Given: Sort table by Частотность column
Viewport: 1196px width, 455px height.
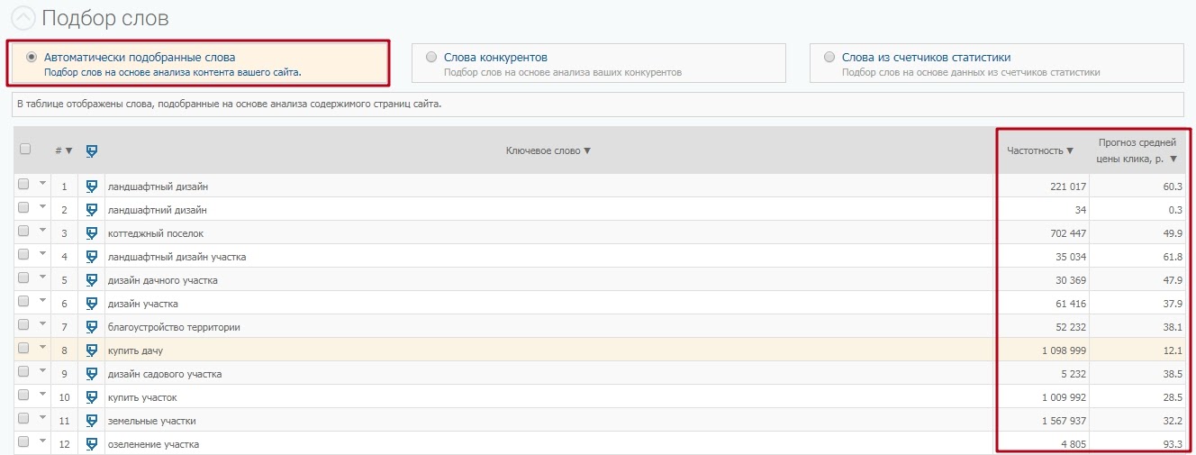Looking at the screenshot, I should [x=1040, y=150].
